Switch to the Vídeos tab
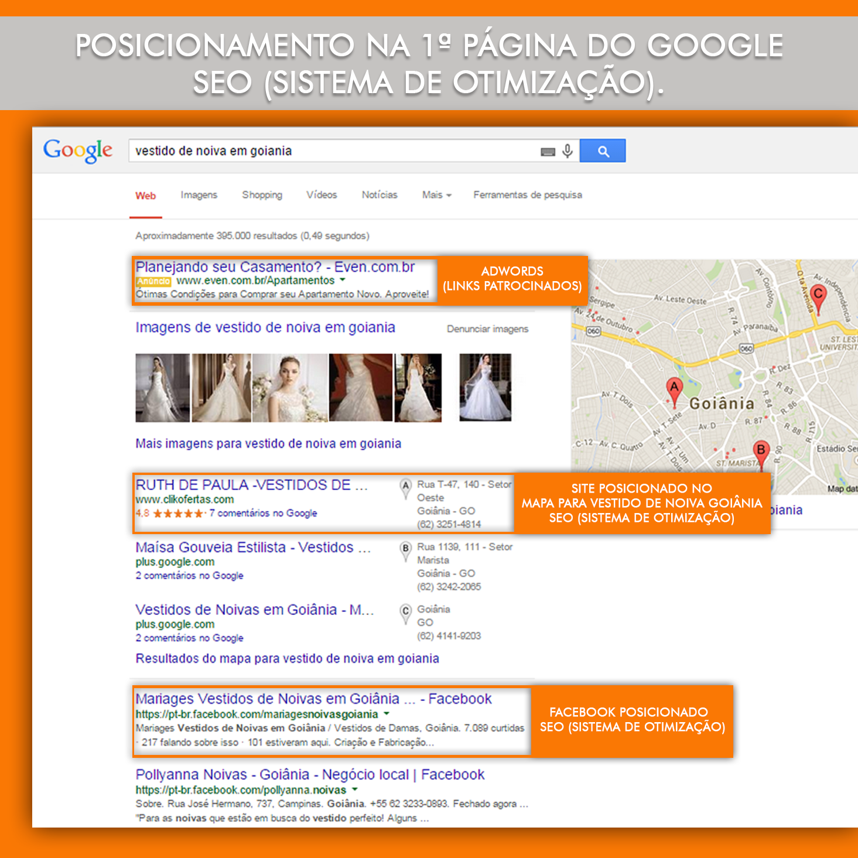 [x=322, y=195]
